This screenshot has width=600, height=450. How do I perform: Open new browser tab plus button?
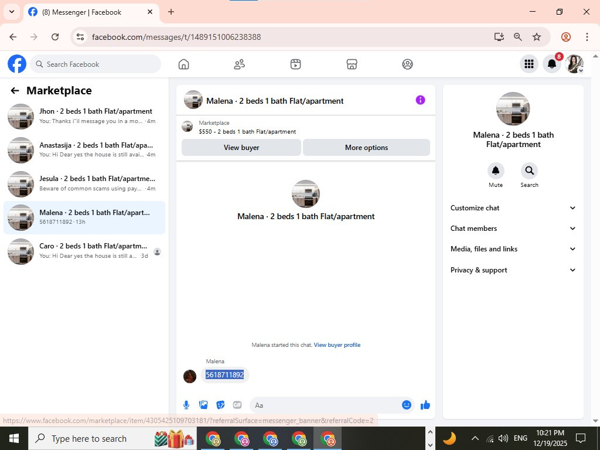tap(171, 12)
